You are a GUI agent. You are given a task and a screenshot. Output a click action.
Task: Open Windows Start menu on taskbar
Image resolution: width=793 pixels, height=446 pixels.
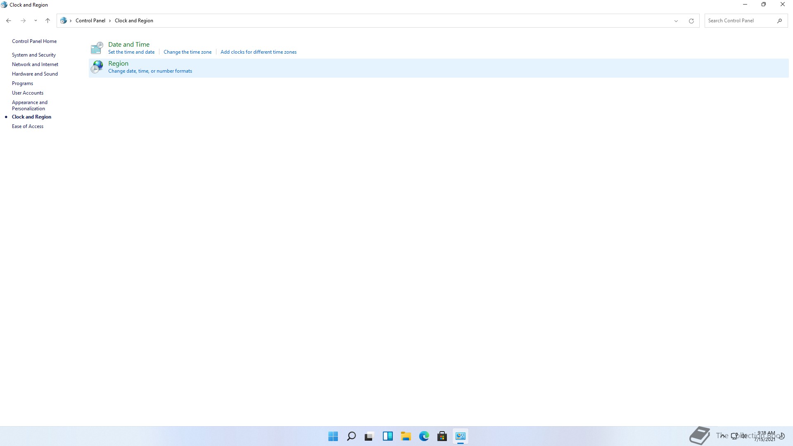[x=333, y=436]
